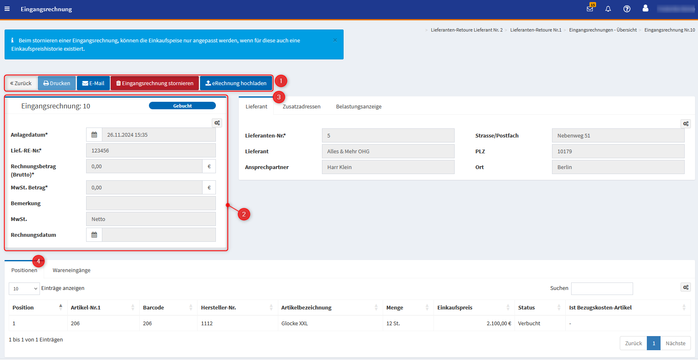Click Eingangsrechnung stornieren button

click(x=155, y=83)
